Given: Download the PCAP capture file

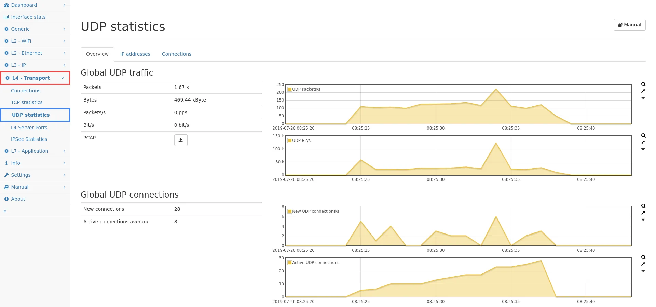Looking at the screenshot, I should (181, 140).
